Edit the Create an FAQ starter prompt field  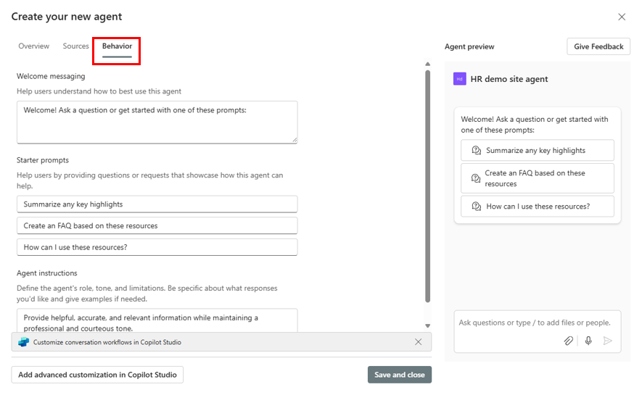[157, 225]
